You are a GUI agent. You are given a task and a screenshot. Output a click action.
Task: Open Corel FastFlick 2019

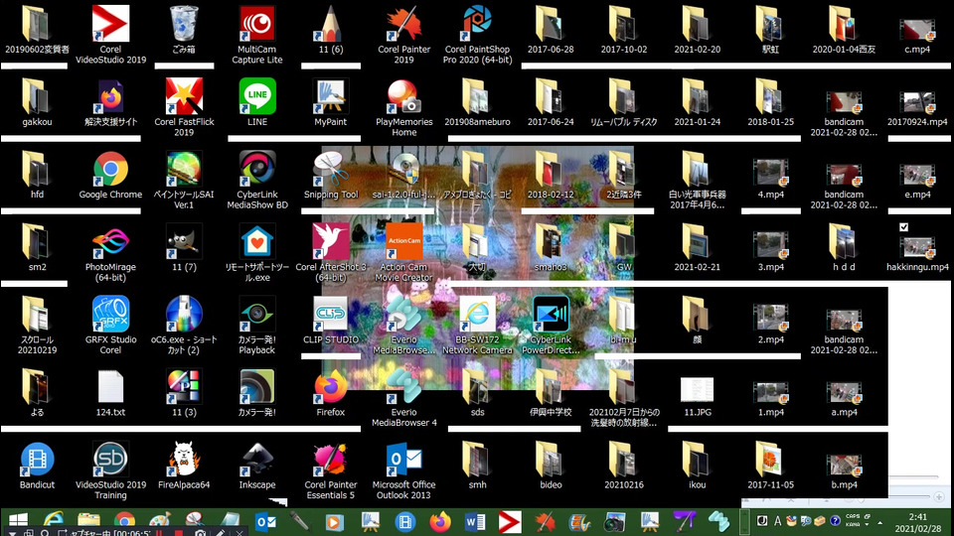[184, 107]
